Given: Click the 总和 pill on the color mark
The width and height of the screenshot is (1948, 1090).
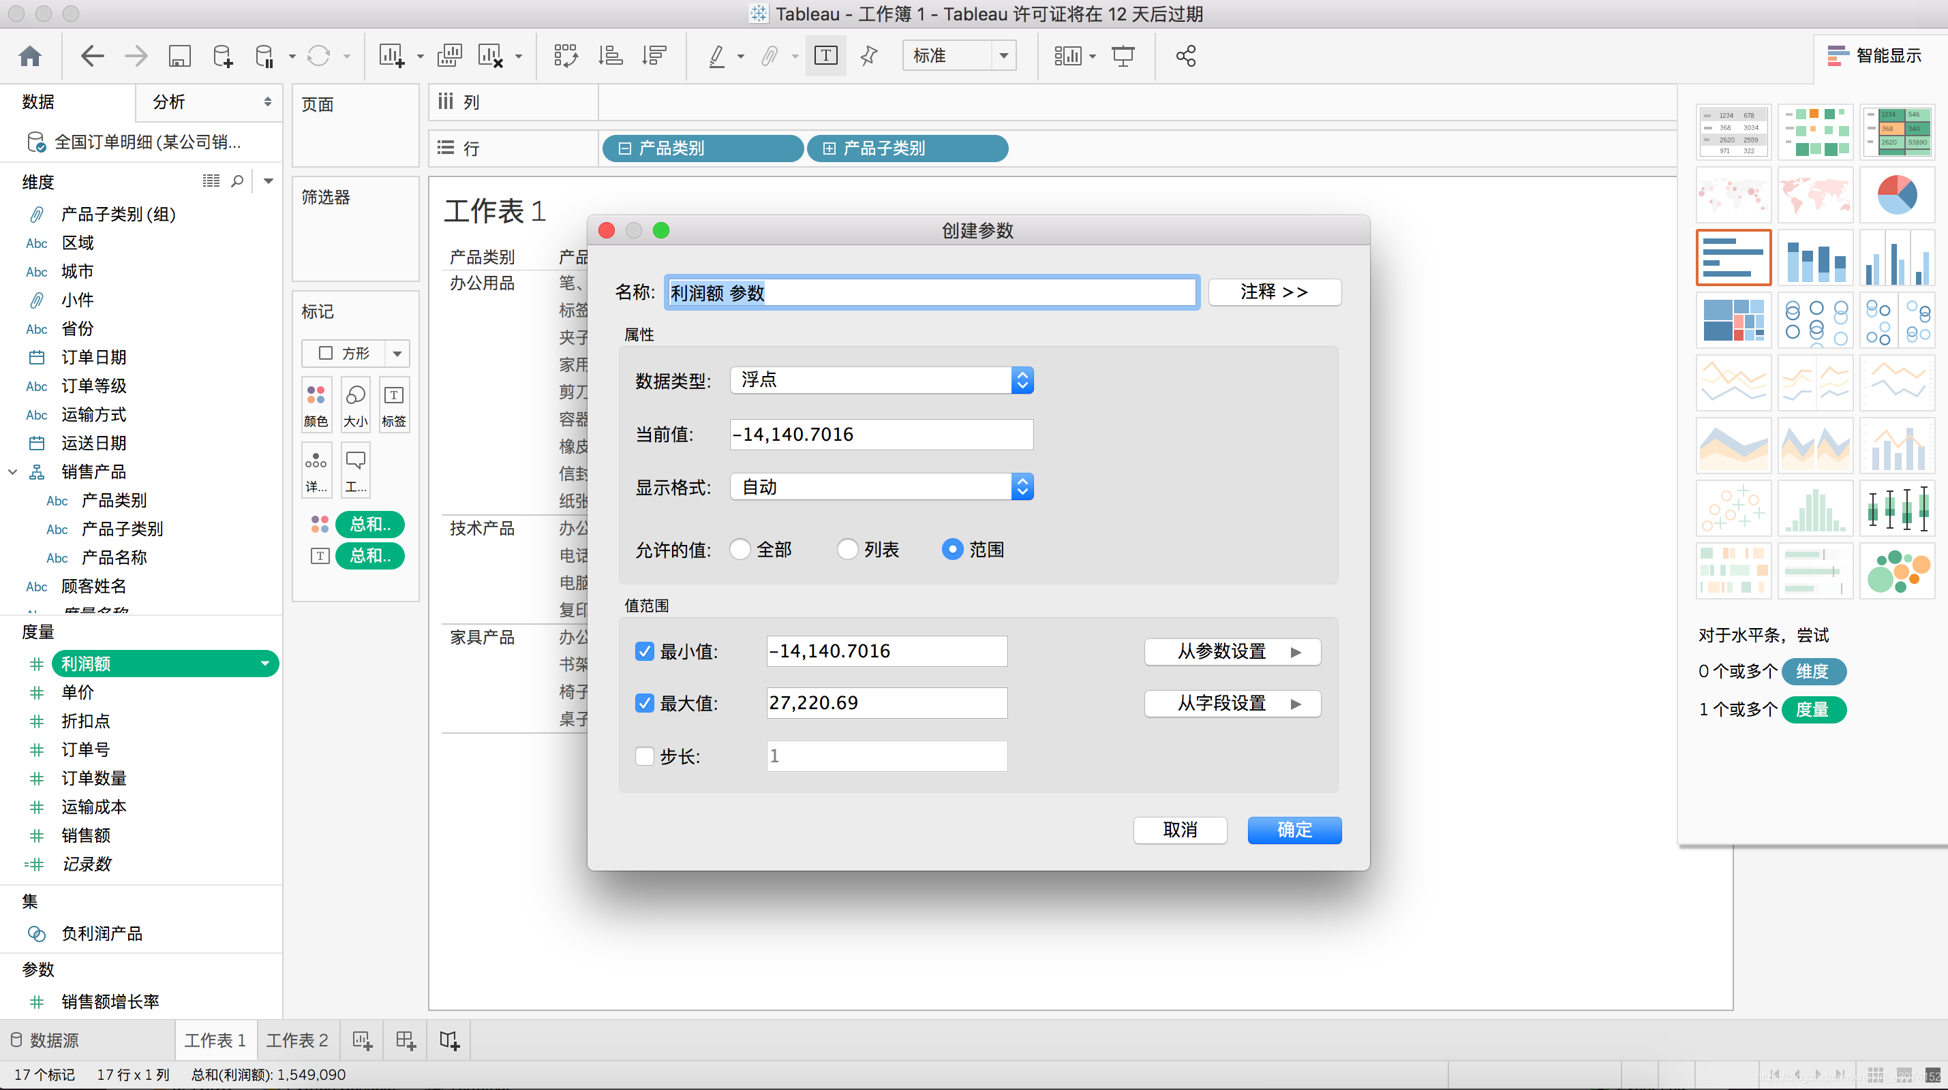Looking at the screenshot, I should 370,524.
